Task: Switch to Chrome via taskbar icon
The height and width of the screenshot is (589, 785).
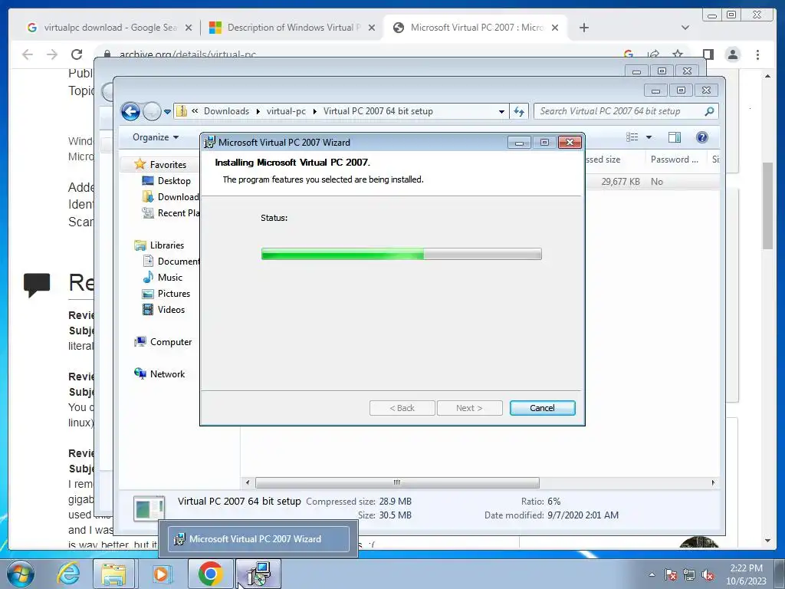Action: click(x=210, y=574)
